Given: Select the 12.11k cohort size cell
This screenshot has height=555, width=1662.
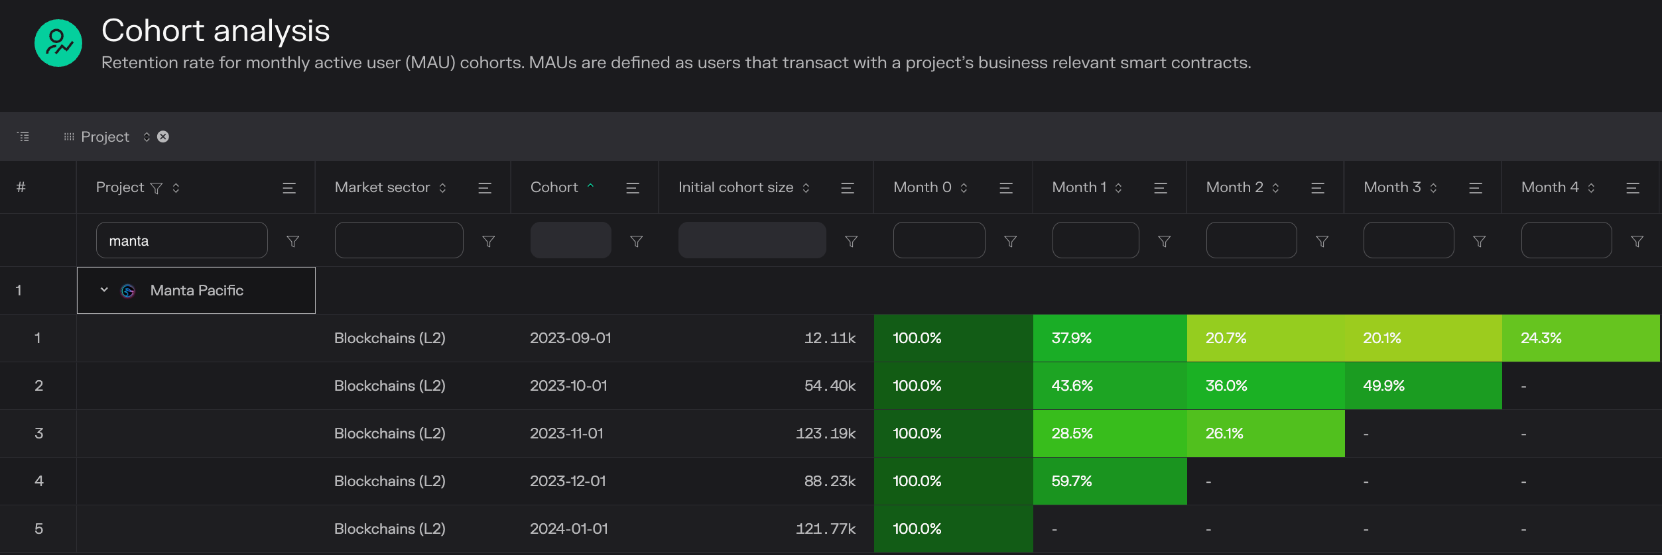Looking at the screenshot, I should (x=766, y=338).
